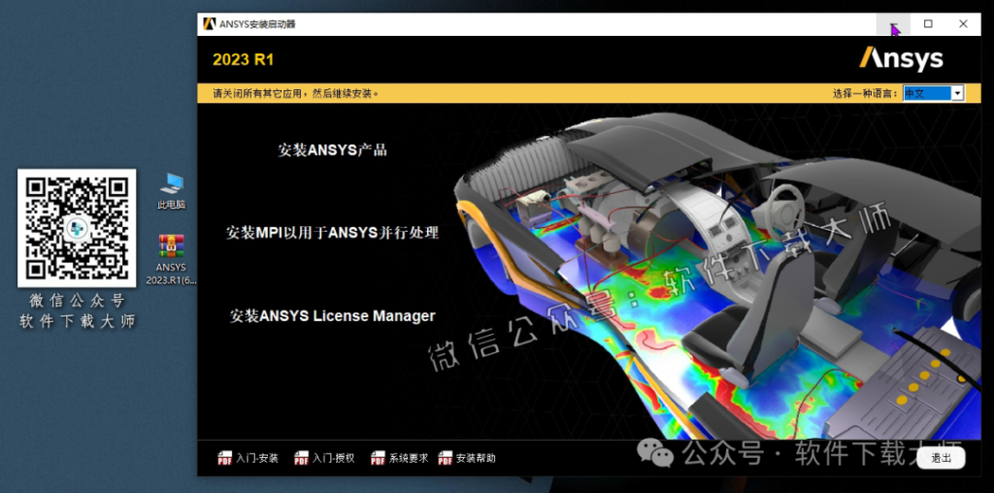
Task: Click 安装ANSYS产品 to install ANSYS products
Action: coord(332,150)
